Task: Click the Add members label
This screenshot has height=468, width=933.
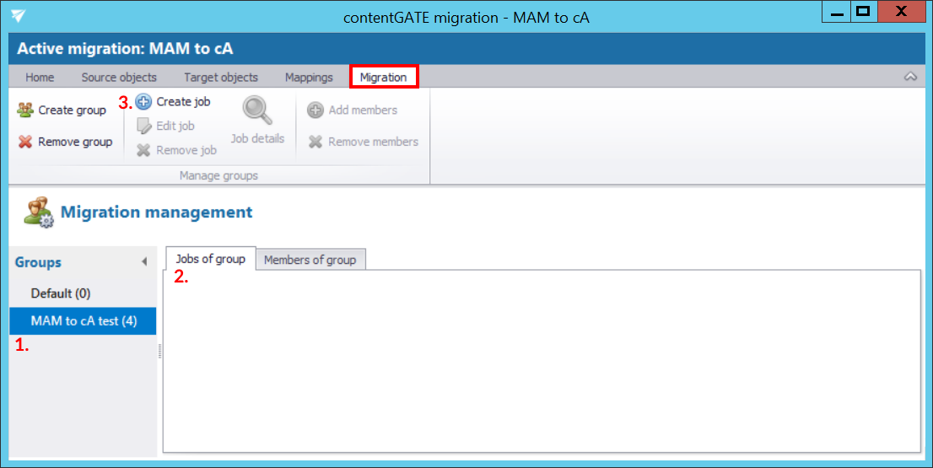Action: pos(363,110)
